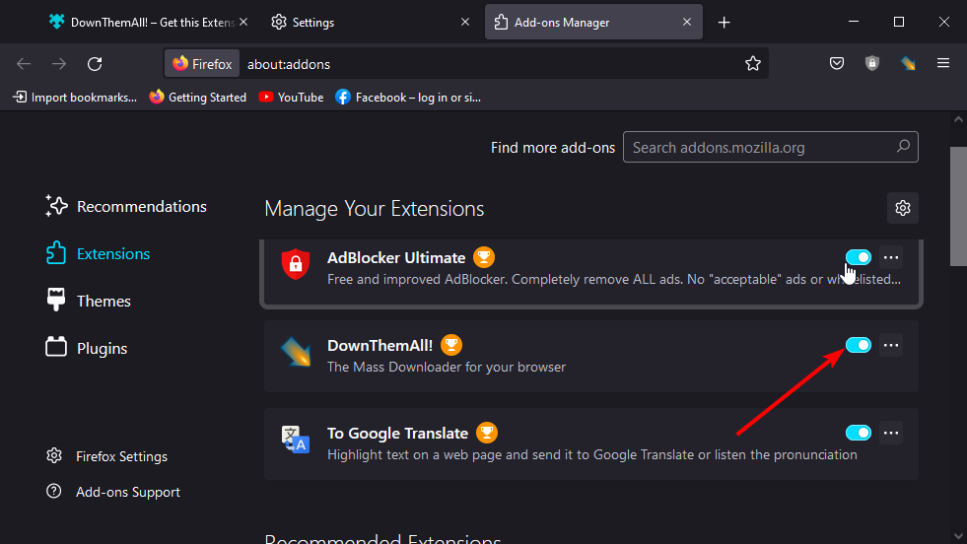Minimize the Firefox window
Screen dimensions: 967x544
854,22
